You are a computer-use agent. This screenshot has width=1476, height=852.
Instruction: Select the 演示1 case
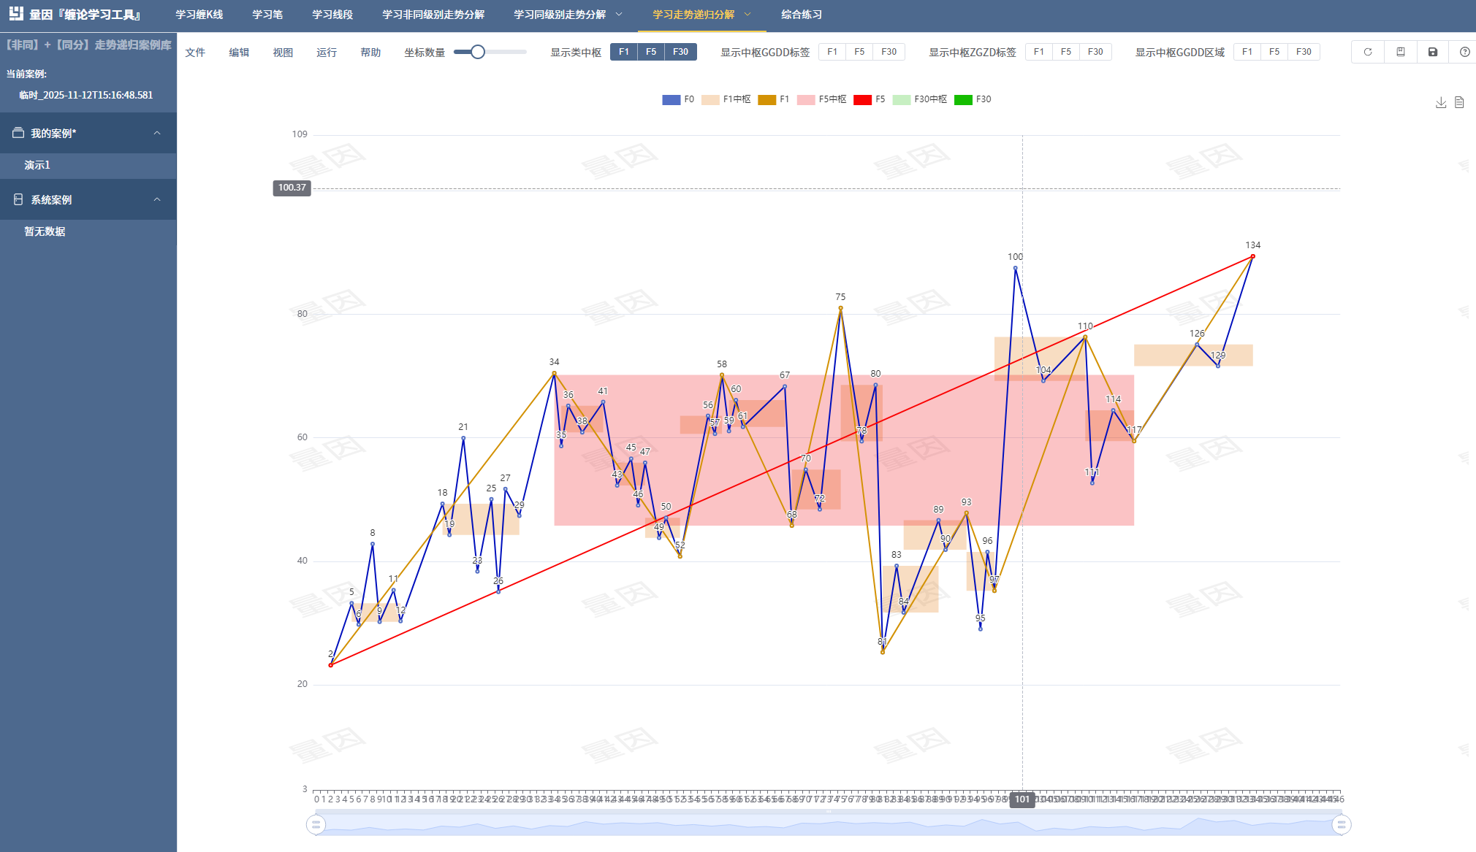(37, 165)
